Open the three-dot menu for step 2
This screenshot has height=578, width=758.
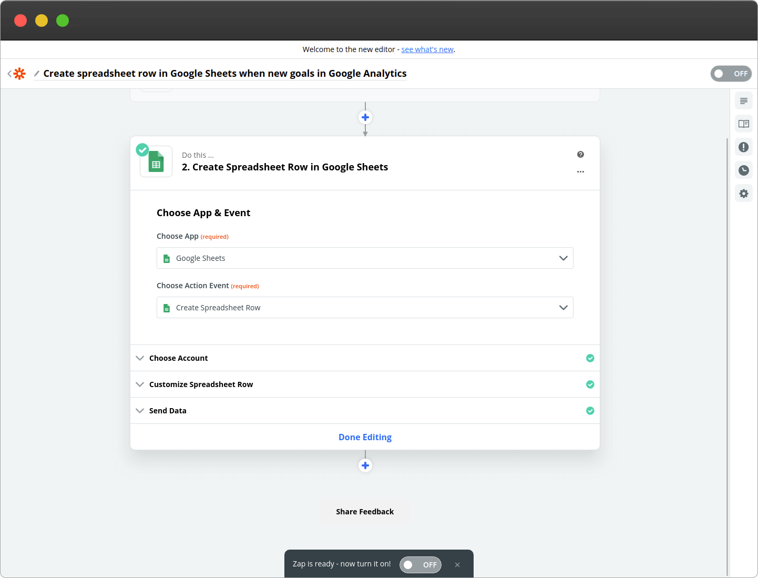coord(580,172)
